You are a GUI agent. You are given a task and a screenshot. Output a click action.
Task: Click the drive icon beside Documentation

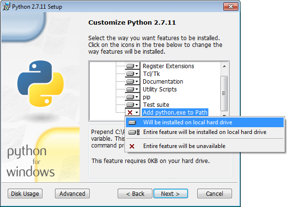click(x=130, y=81)
